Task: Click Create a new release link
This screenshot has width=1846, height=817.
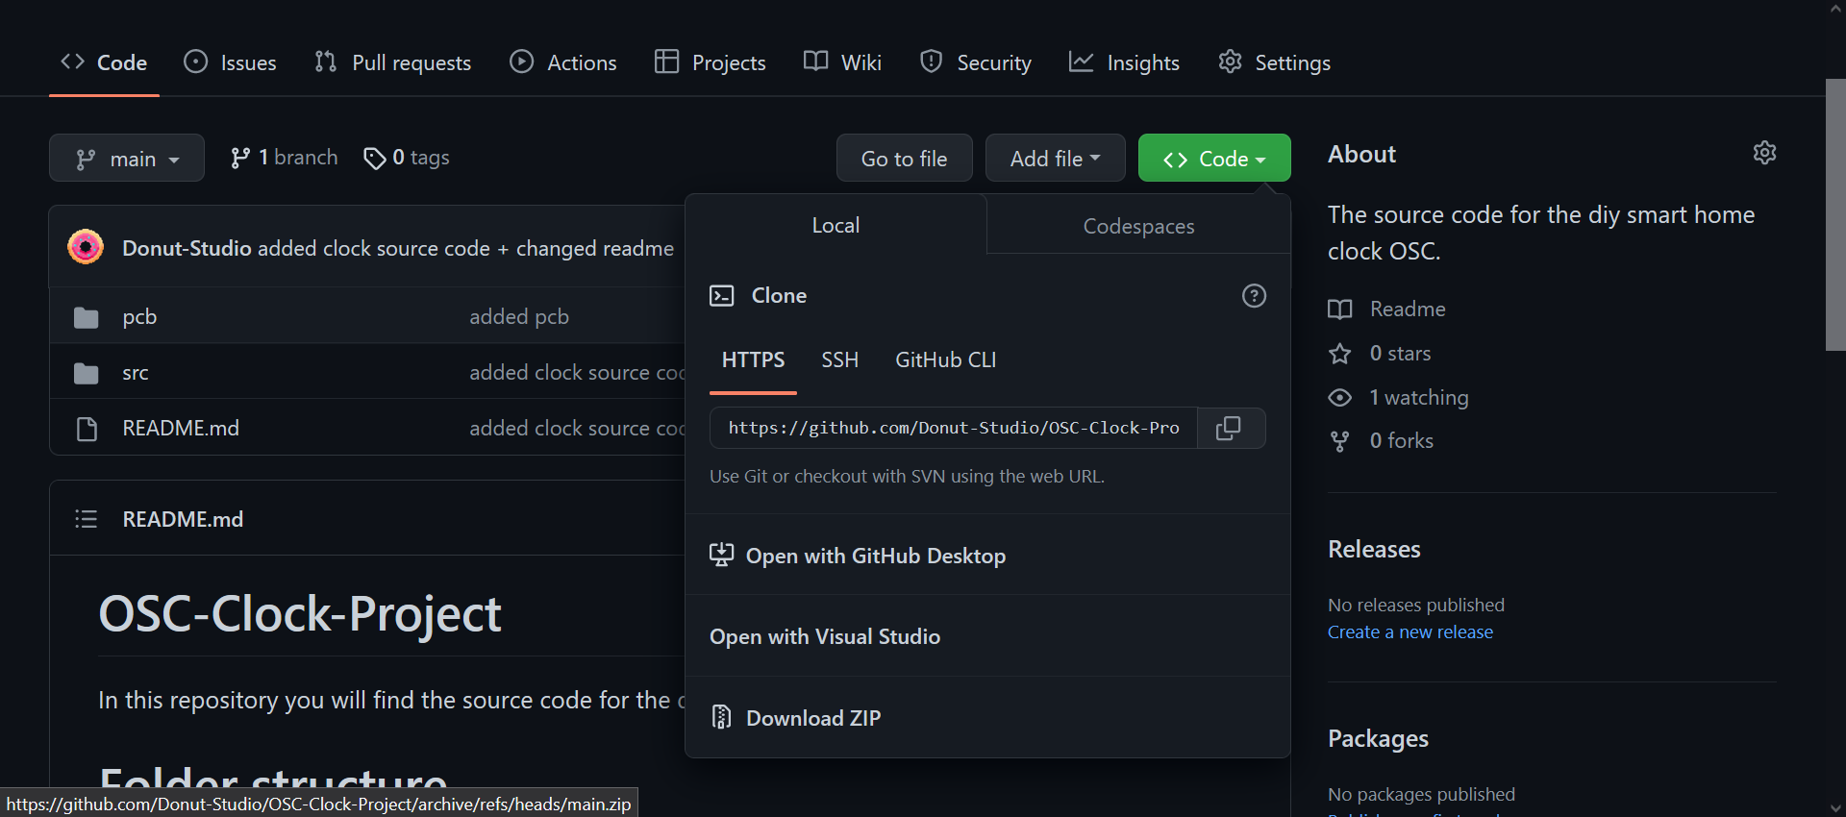Action: pos(1409,632)
